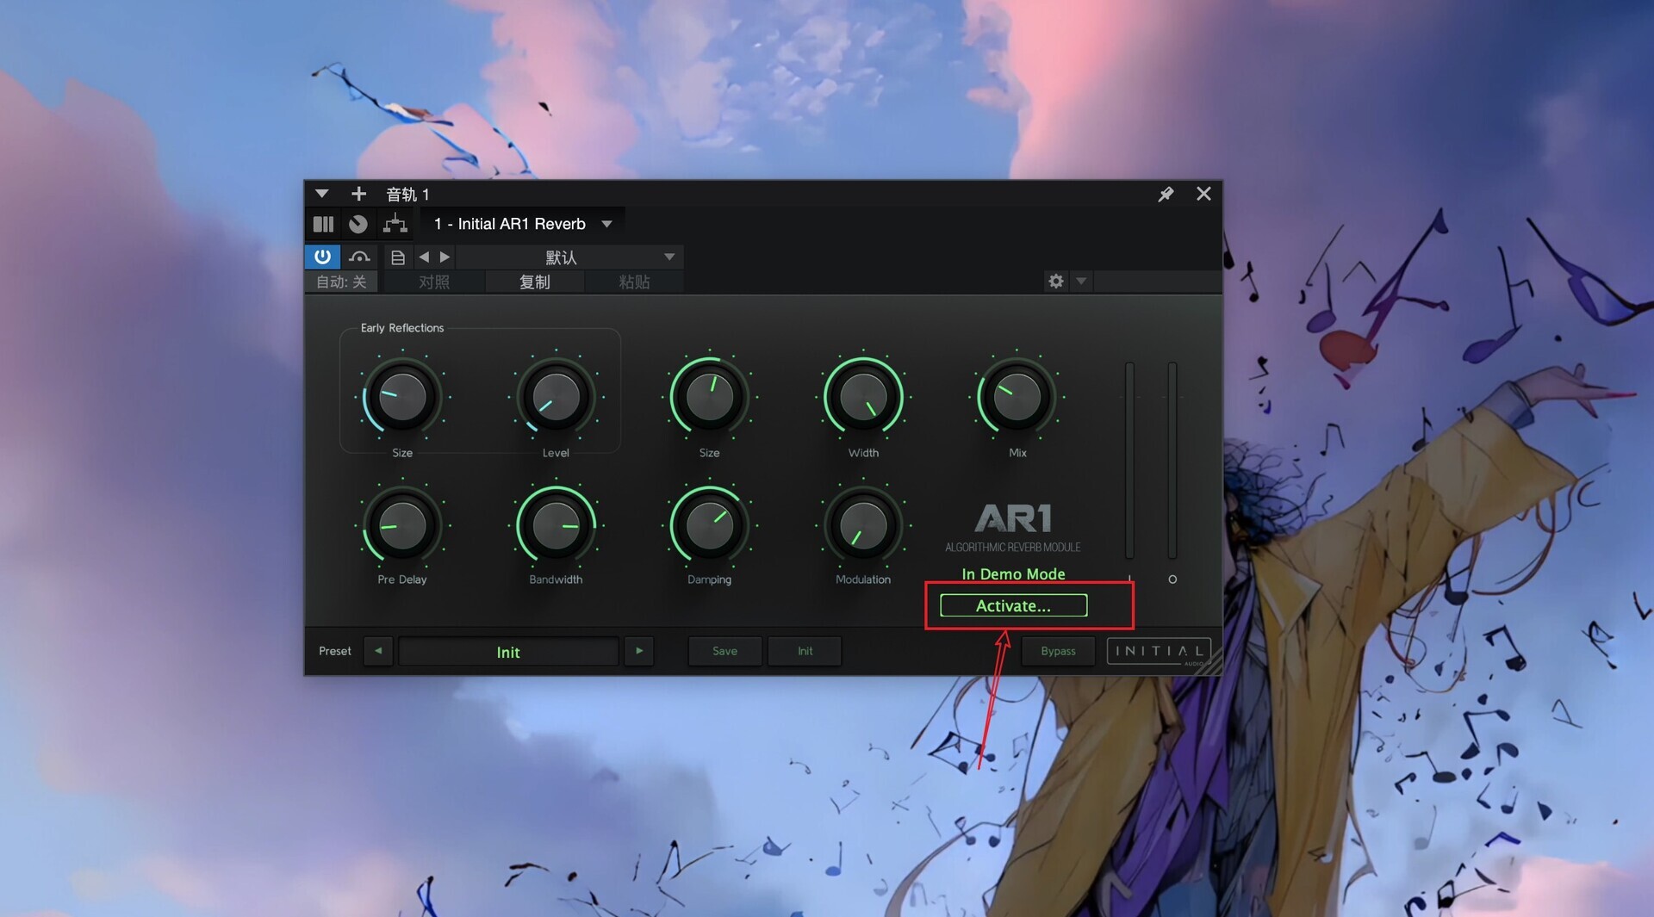Click the INITIAL Audio logo

click(1159, 651)
